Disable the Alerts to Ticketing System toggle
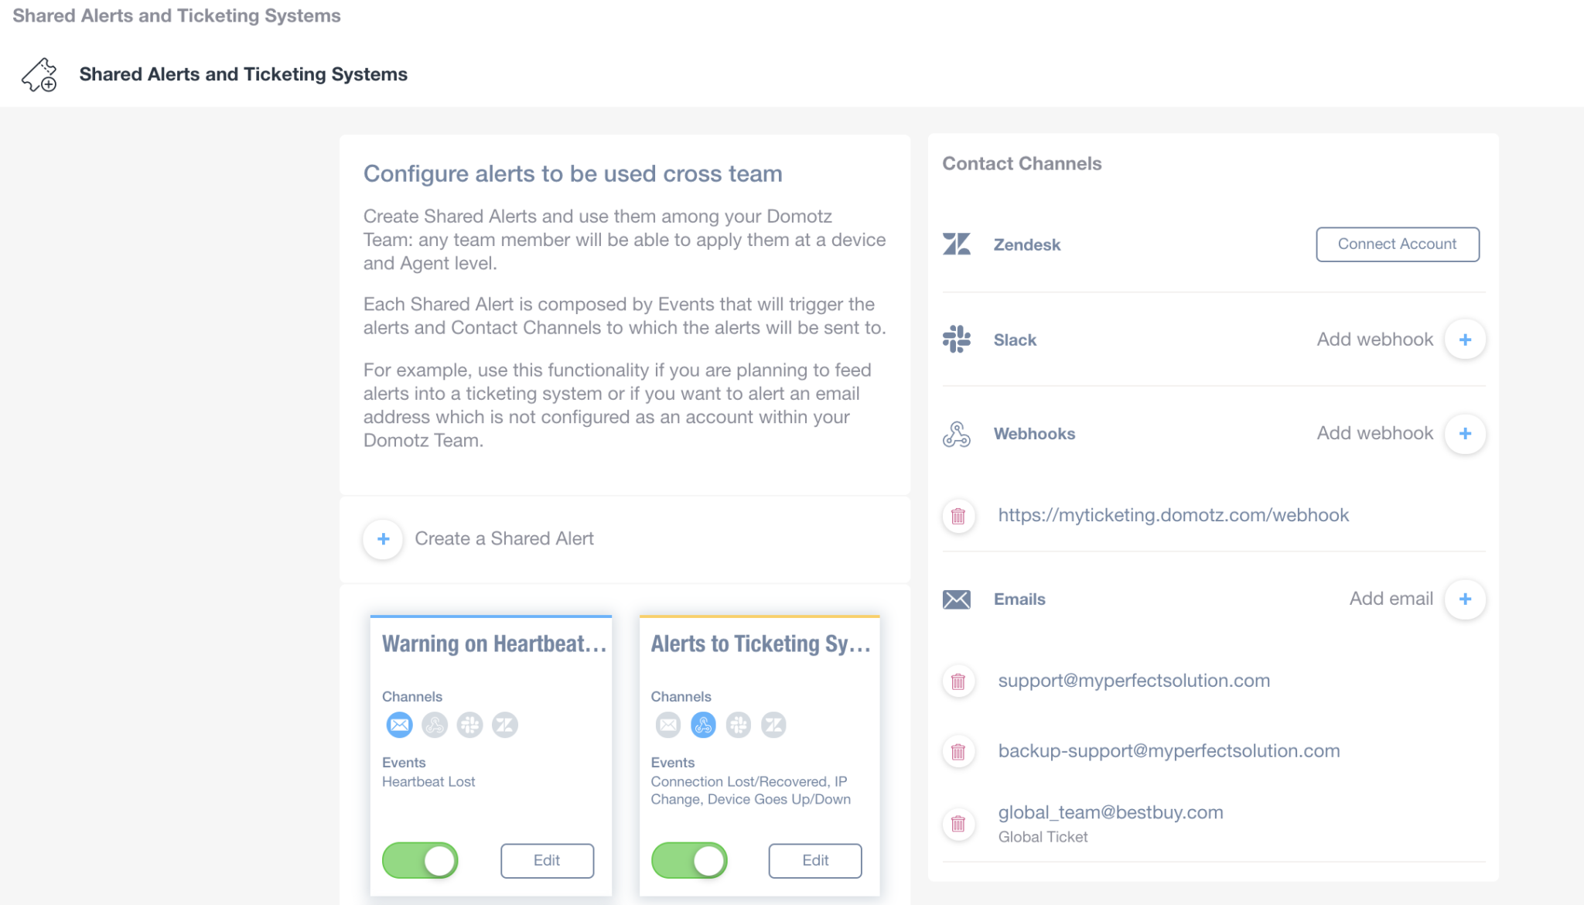Image resolution: width=1584 pixels, height=905 pixels. point(689,860)
